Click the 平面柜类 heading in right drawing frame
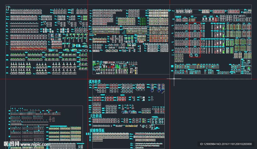The image size is (257, 149). click(x=178, y=17)
